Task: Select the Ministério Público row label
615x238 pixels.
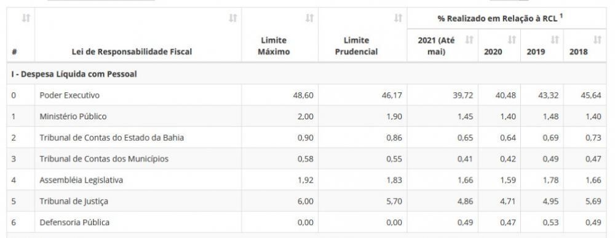Action: click(73, 116)
